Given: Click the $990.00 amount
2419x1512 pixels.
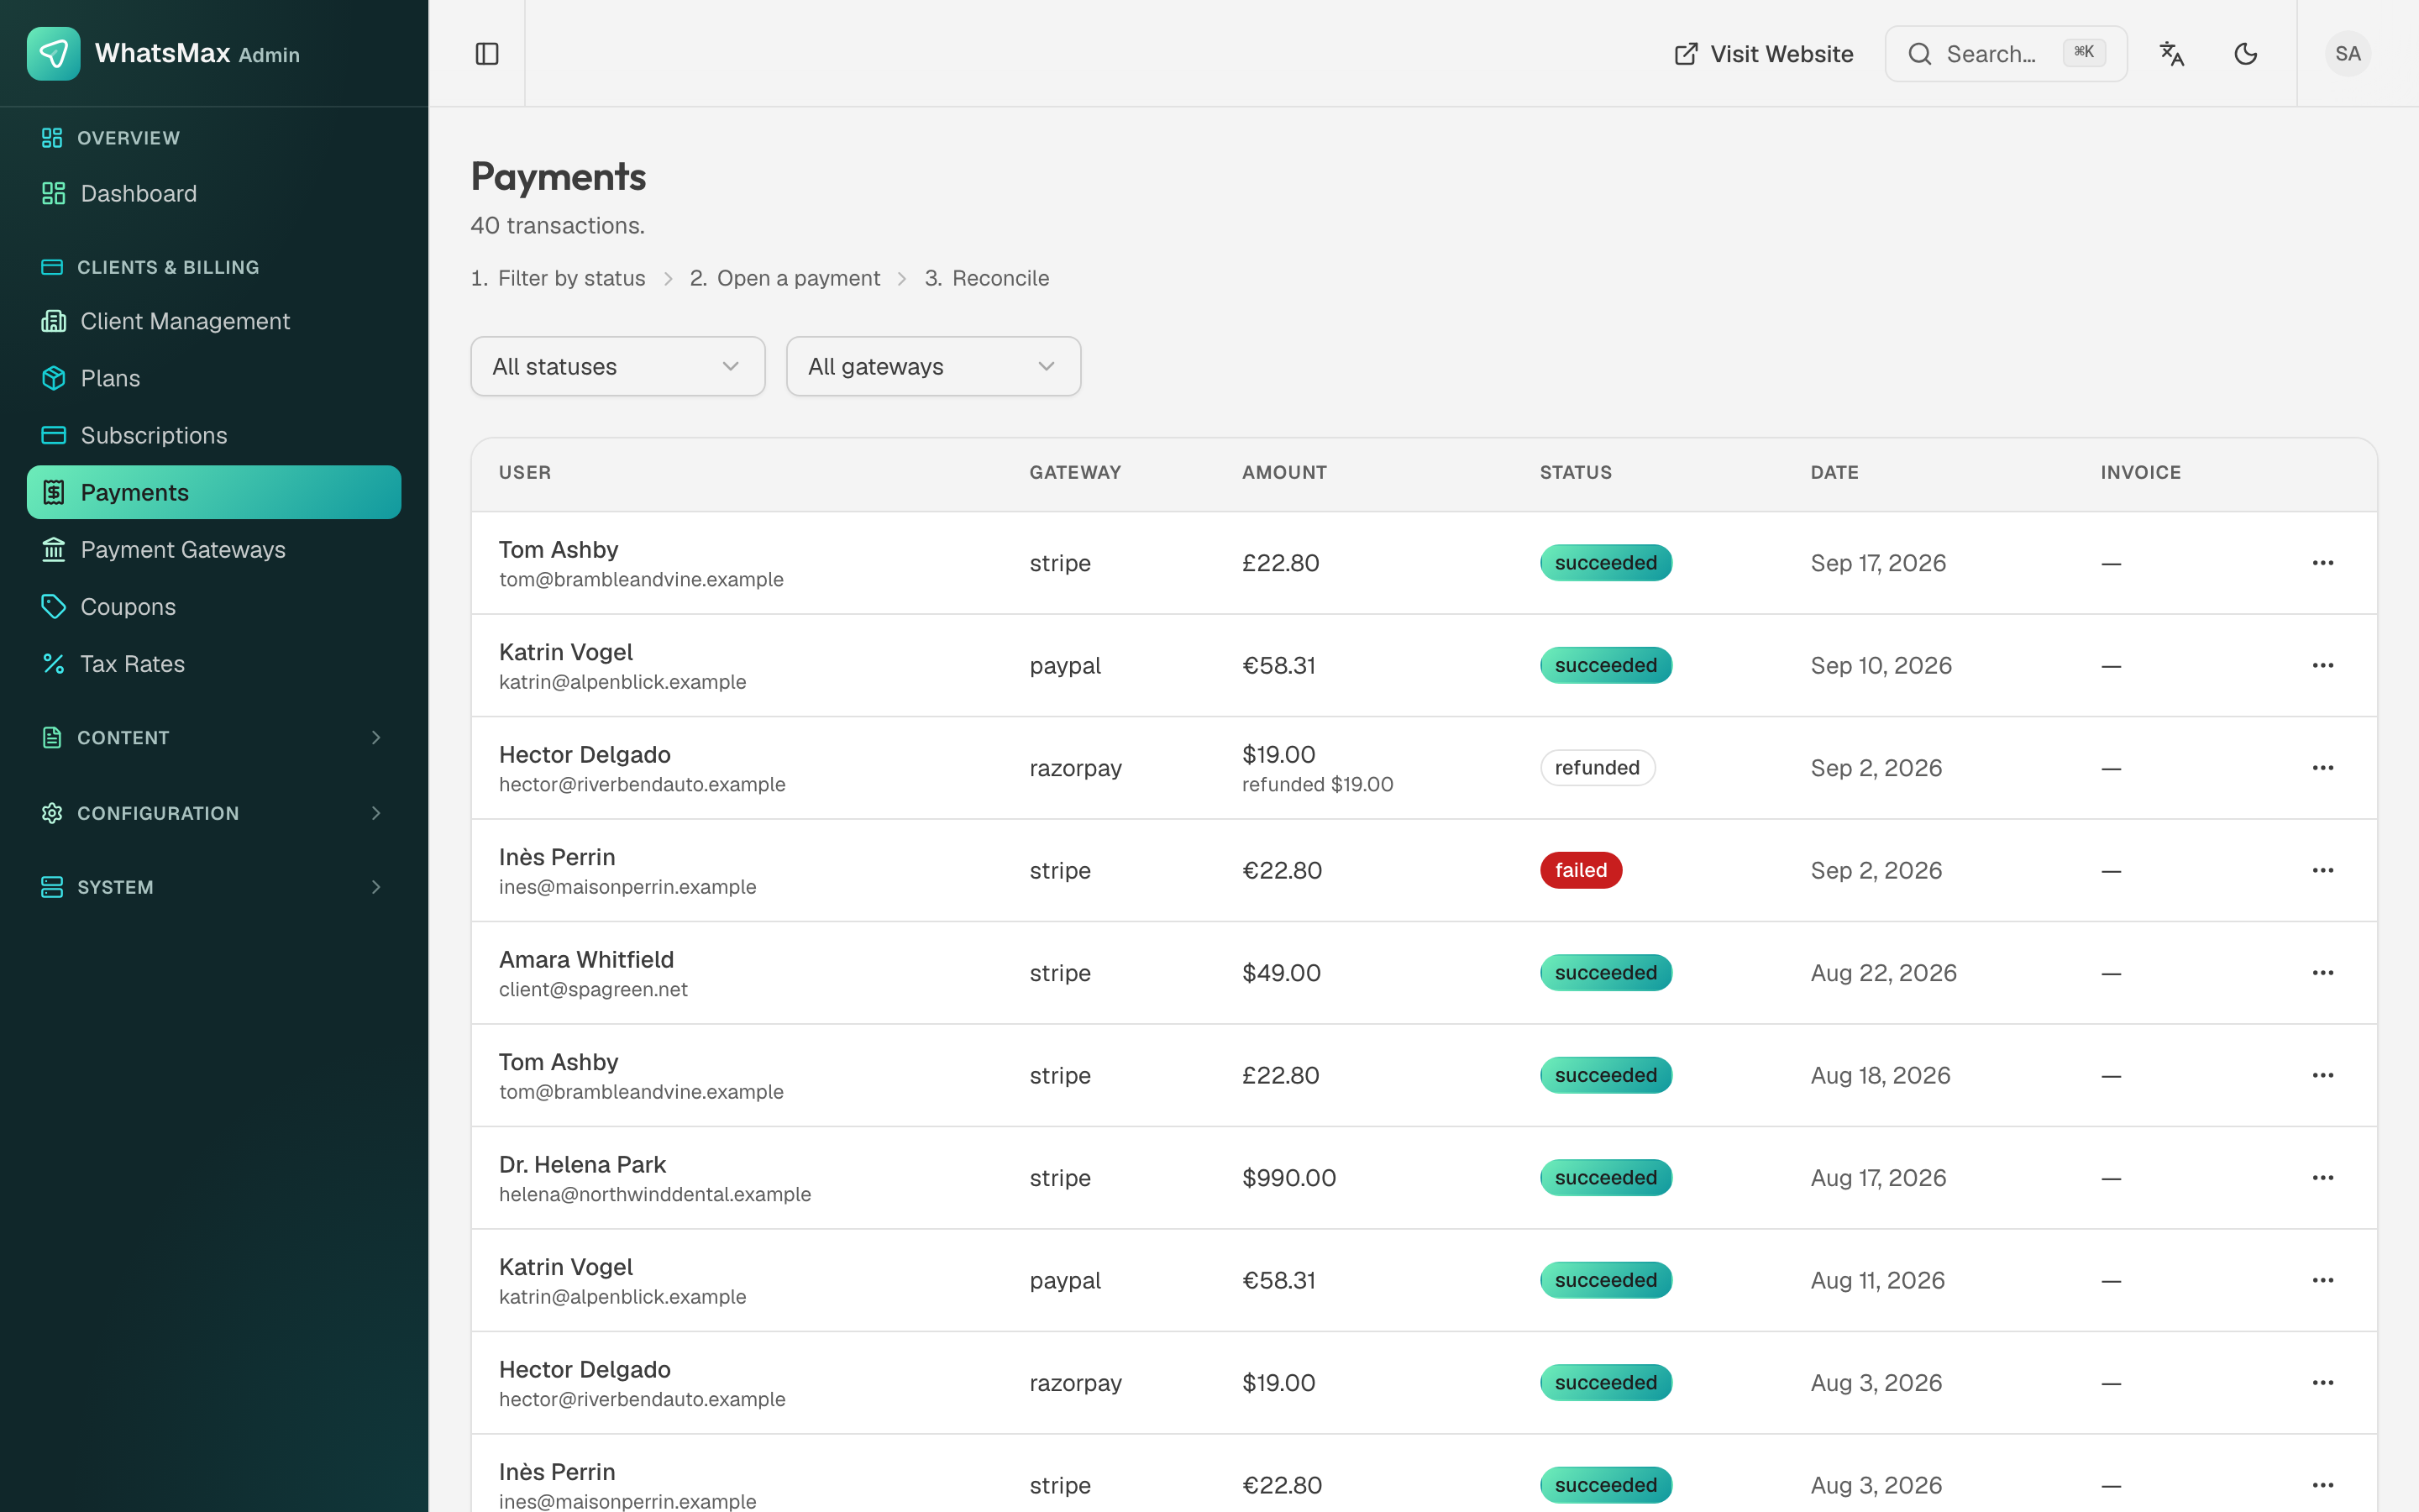Looking at the screenshot, I should pyautogui.click(x=1288, y=1178).
